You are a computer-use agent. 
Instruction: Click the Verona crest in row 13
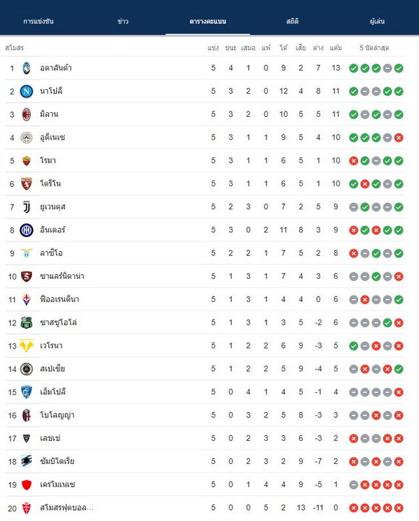[27, 346]
